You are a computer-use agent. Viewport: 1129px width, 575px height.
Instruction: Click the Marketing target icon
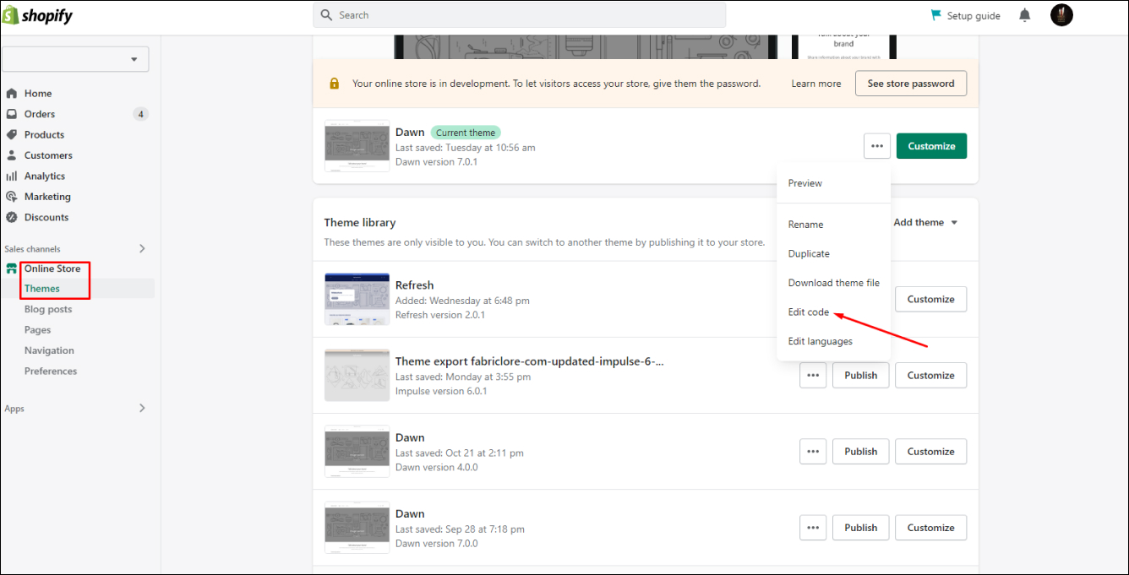tap(12, 197)
